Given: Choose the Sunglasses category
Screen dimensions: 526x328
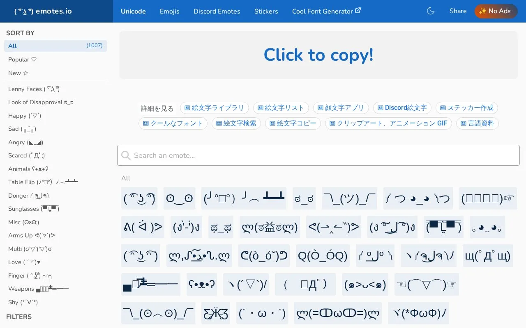Looking at the screenshot, I should pyautogui.click(x=55, y=209).
